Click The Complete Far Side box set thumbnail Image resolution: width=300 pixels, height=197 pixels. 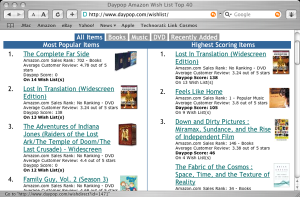pyautogui.click(x=125, y=61)
